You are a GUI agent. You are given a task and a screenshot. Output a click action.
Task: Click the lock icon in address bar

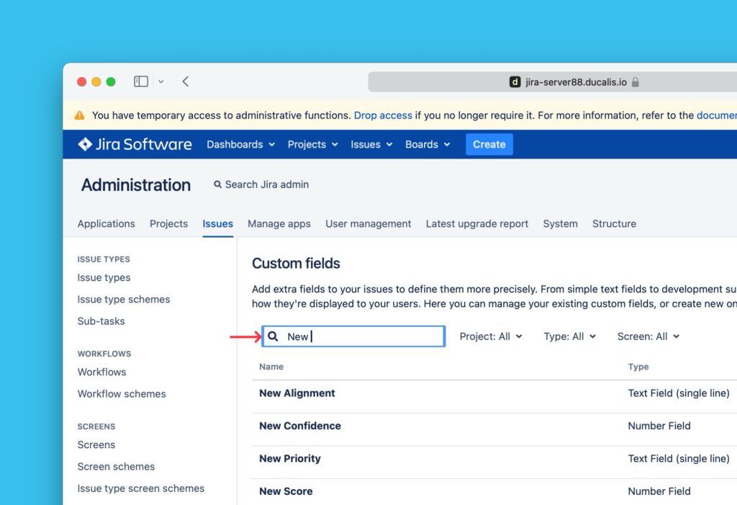[636, 82]
